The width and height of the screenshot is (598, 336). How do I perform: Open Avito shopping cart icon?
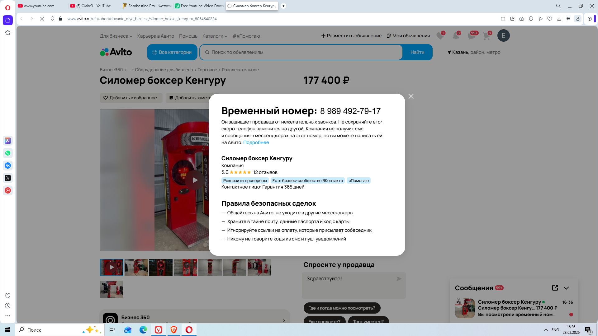(x=486, y=36)
